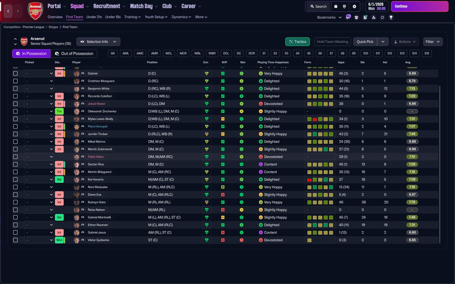Click Viktor Gyökeres's red morale icon
The height and width of the screenshot is (284, 455).
tap(242, 240)
